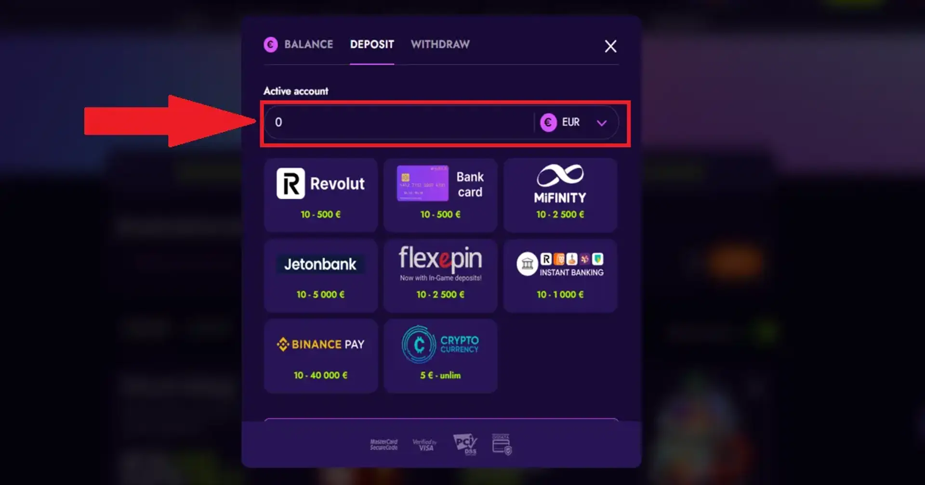
Task: Click Flexepin Now with In-Game deposits text
Action: 440,278
